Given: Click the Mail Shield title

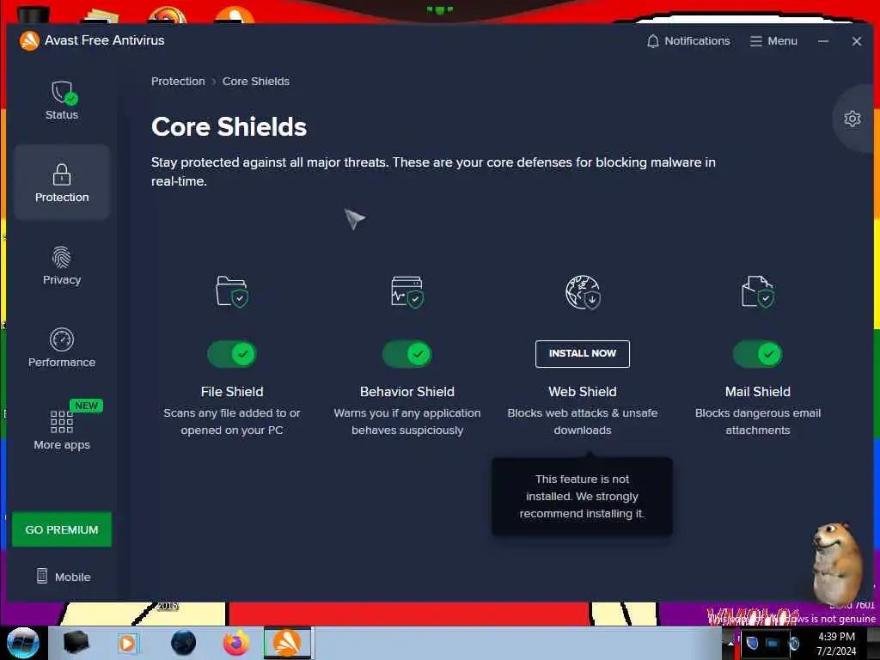Looking at the screenshot, I should (x=758, y=392).
